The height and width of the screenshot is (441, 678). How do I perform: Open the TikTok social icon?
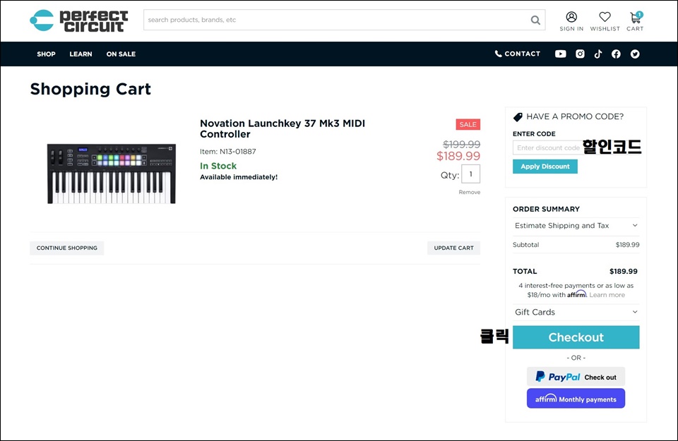click(598, 54)
